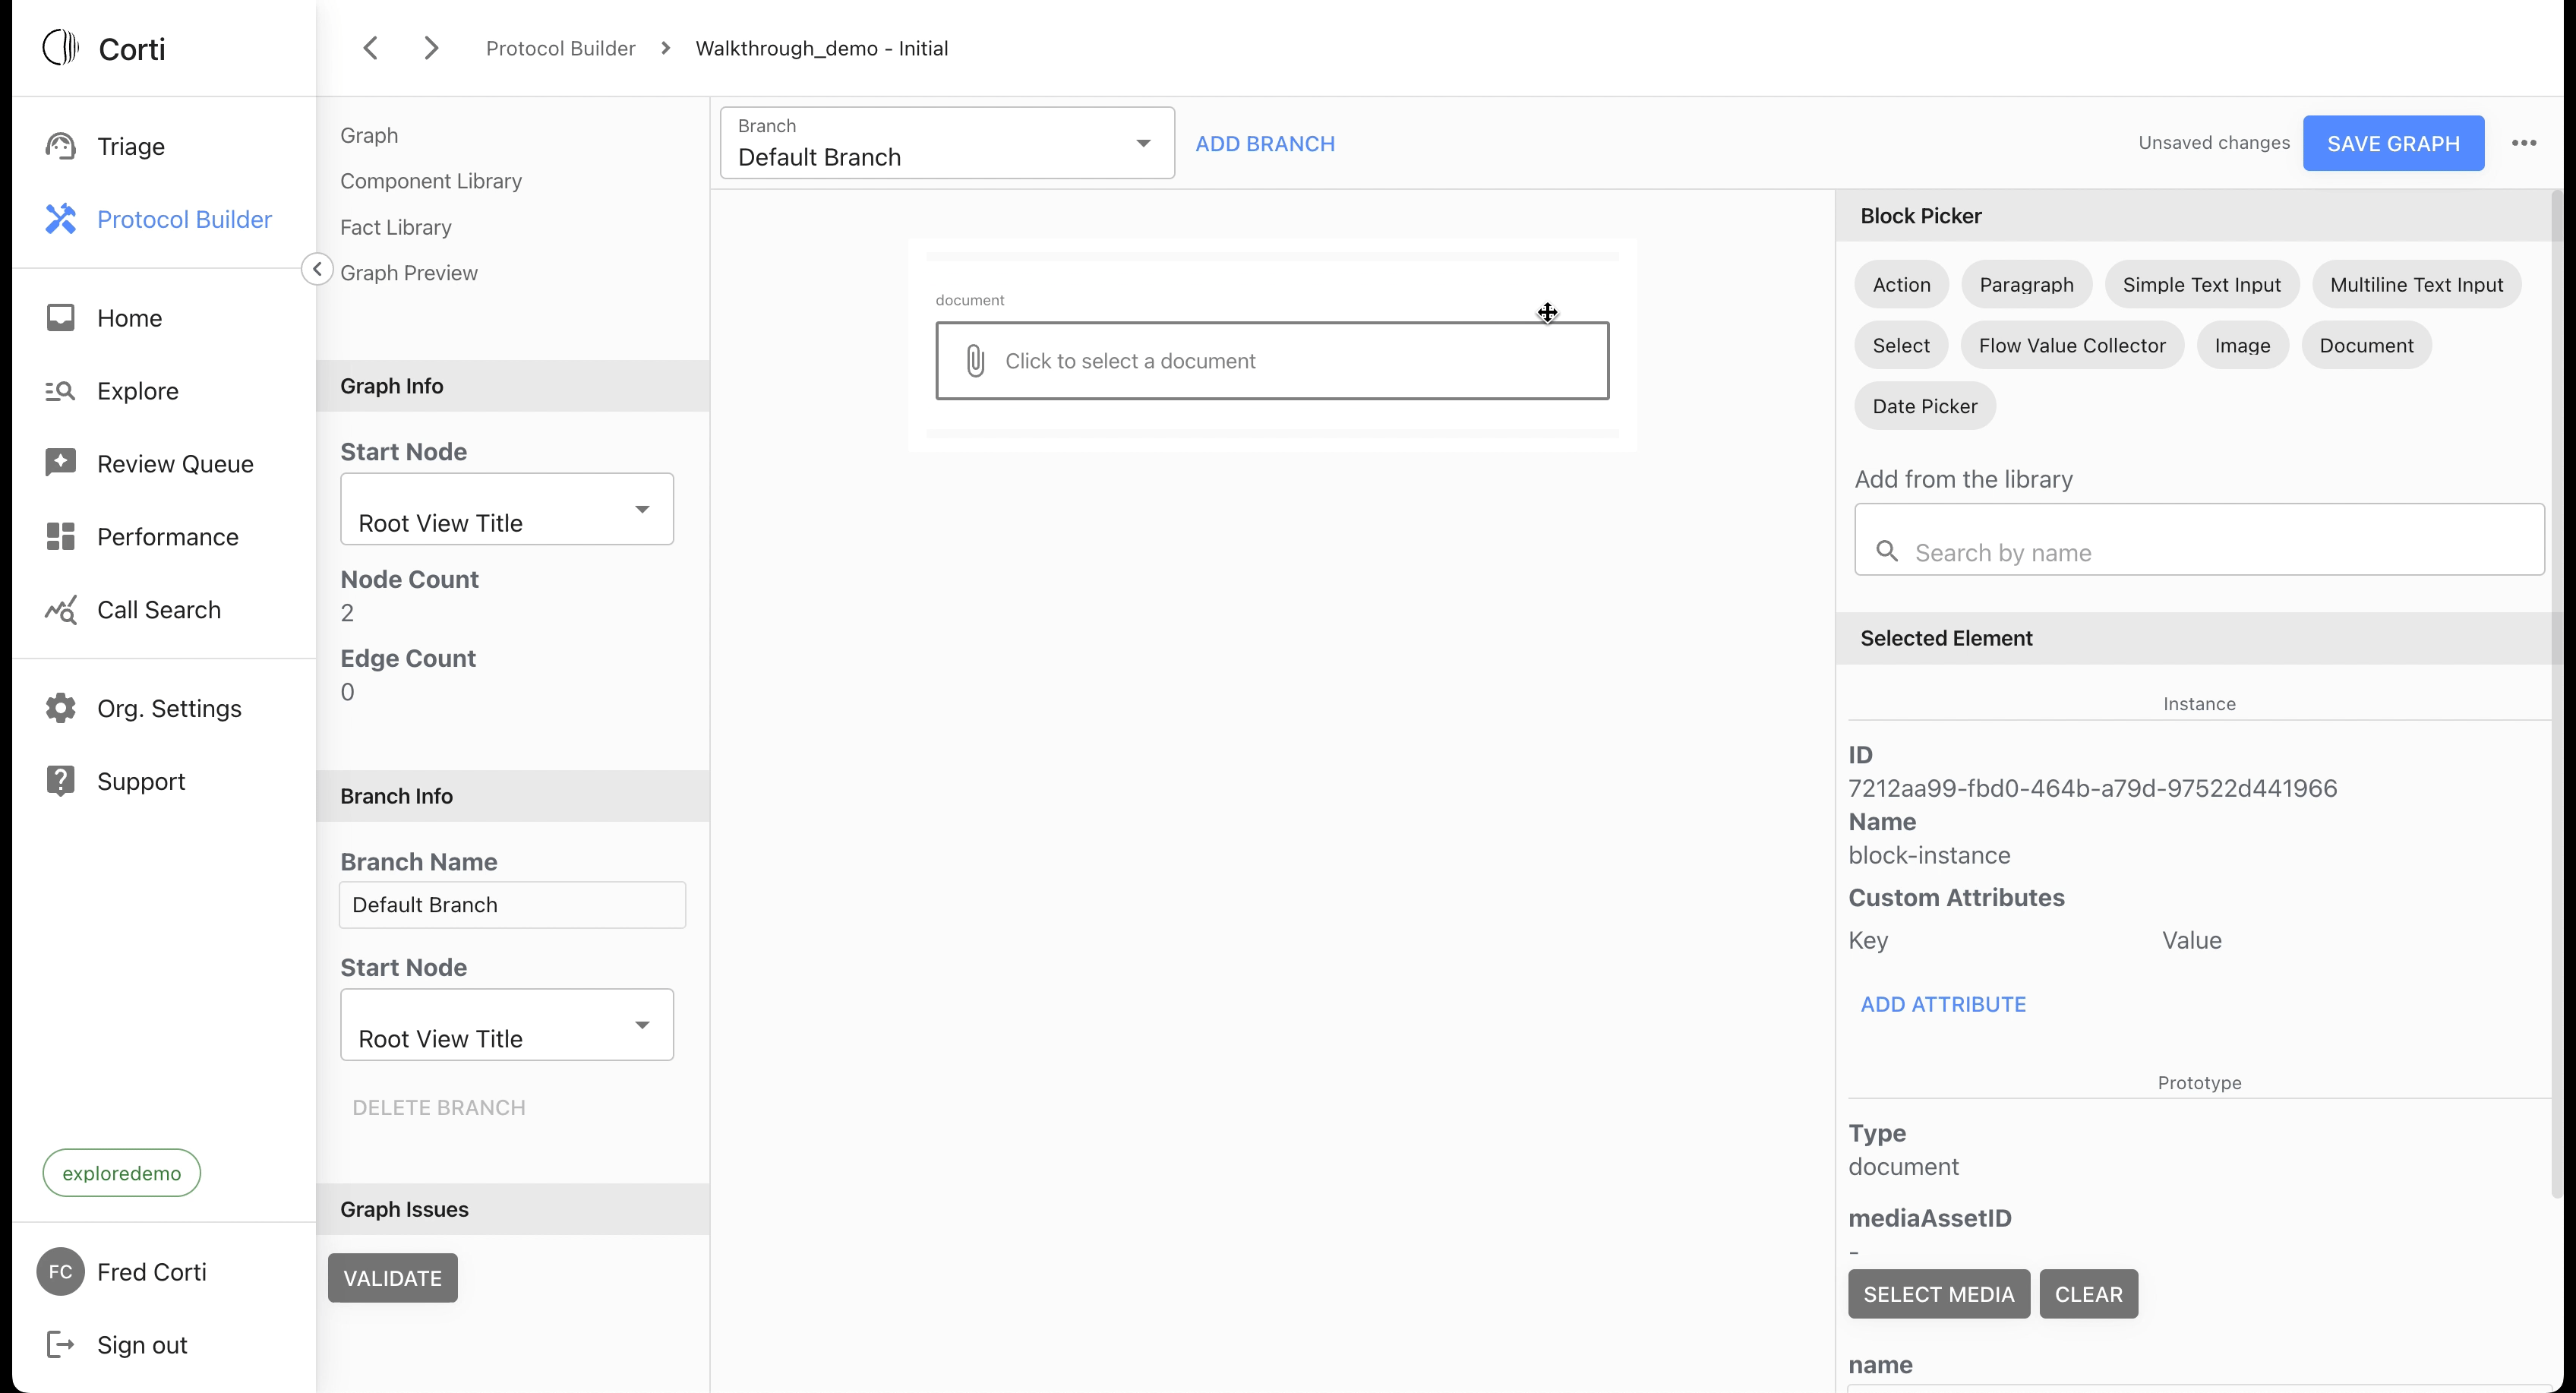Switch to Component Library tab
The height and width of the screenshot is (1393, 2576).
(x=430, y=181)
